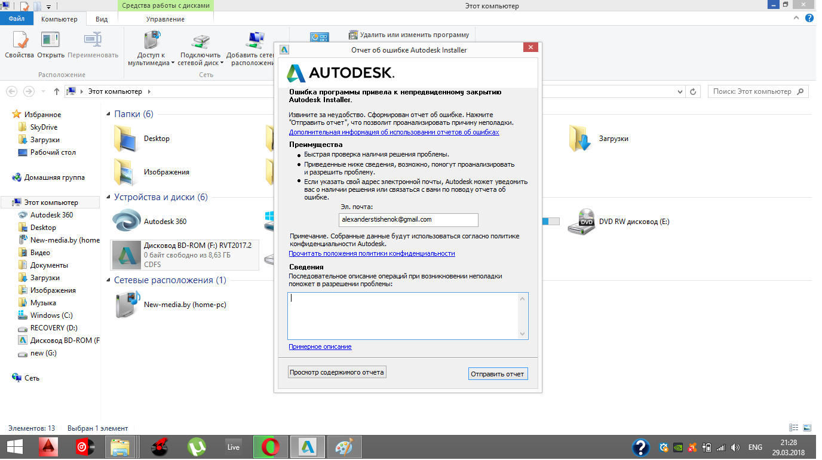The width and height of the screenshot is (822, 460).
Task: Go forward with the Explorer forward arrow
Action: 28,91
